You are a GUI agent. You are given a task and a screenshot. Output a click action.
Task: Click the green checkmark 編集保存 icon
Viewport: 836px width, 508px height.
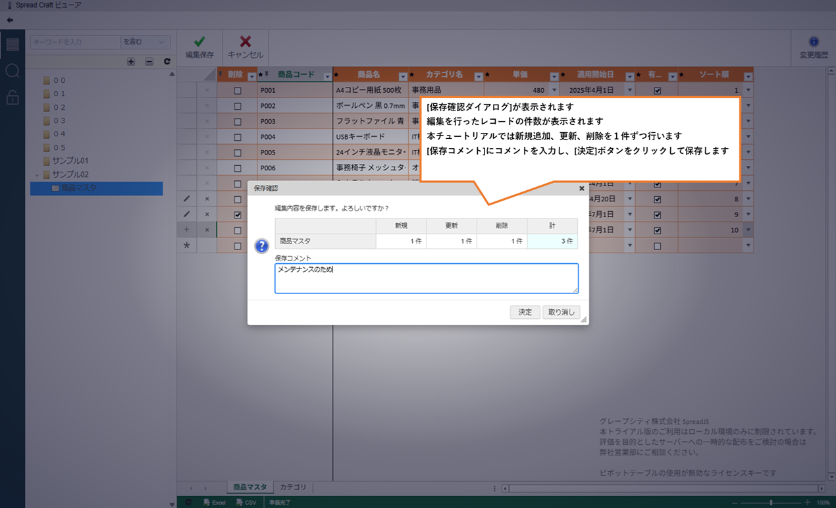199,42
